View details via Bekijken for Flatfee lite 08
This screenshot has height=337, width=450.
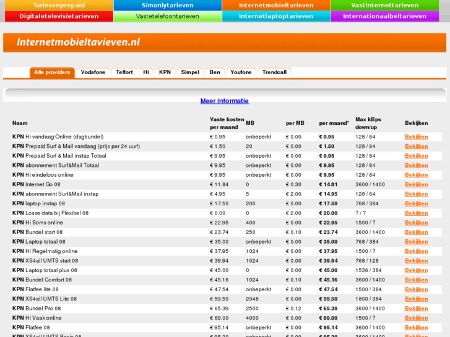click(x=416, y=289)
